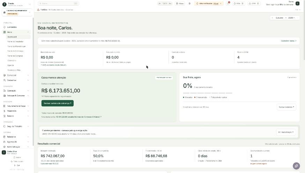This screenshot has height=173, width=305.
Task: Click the R$ 742.067,00 margin value
Action: point(52,156)
